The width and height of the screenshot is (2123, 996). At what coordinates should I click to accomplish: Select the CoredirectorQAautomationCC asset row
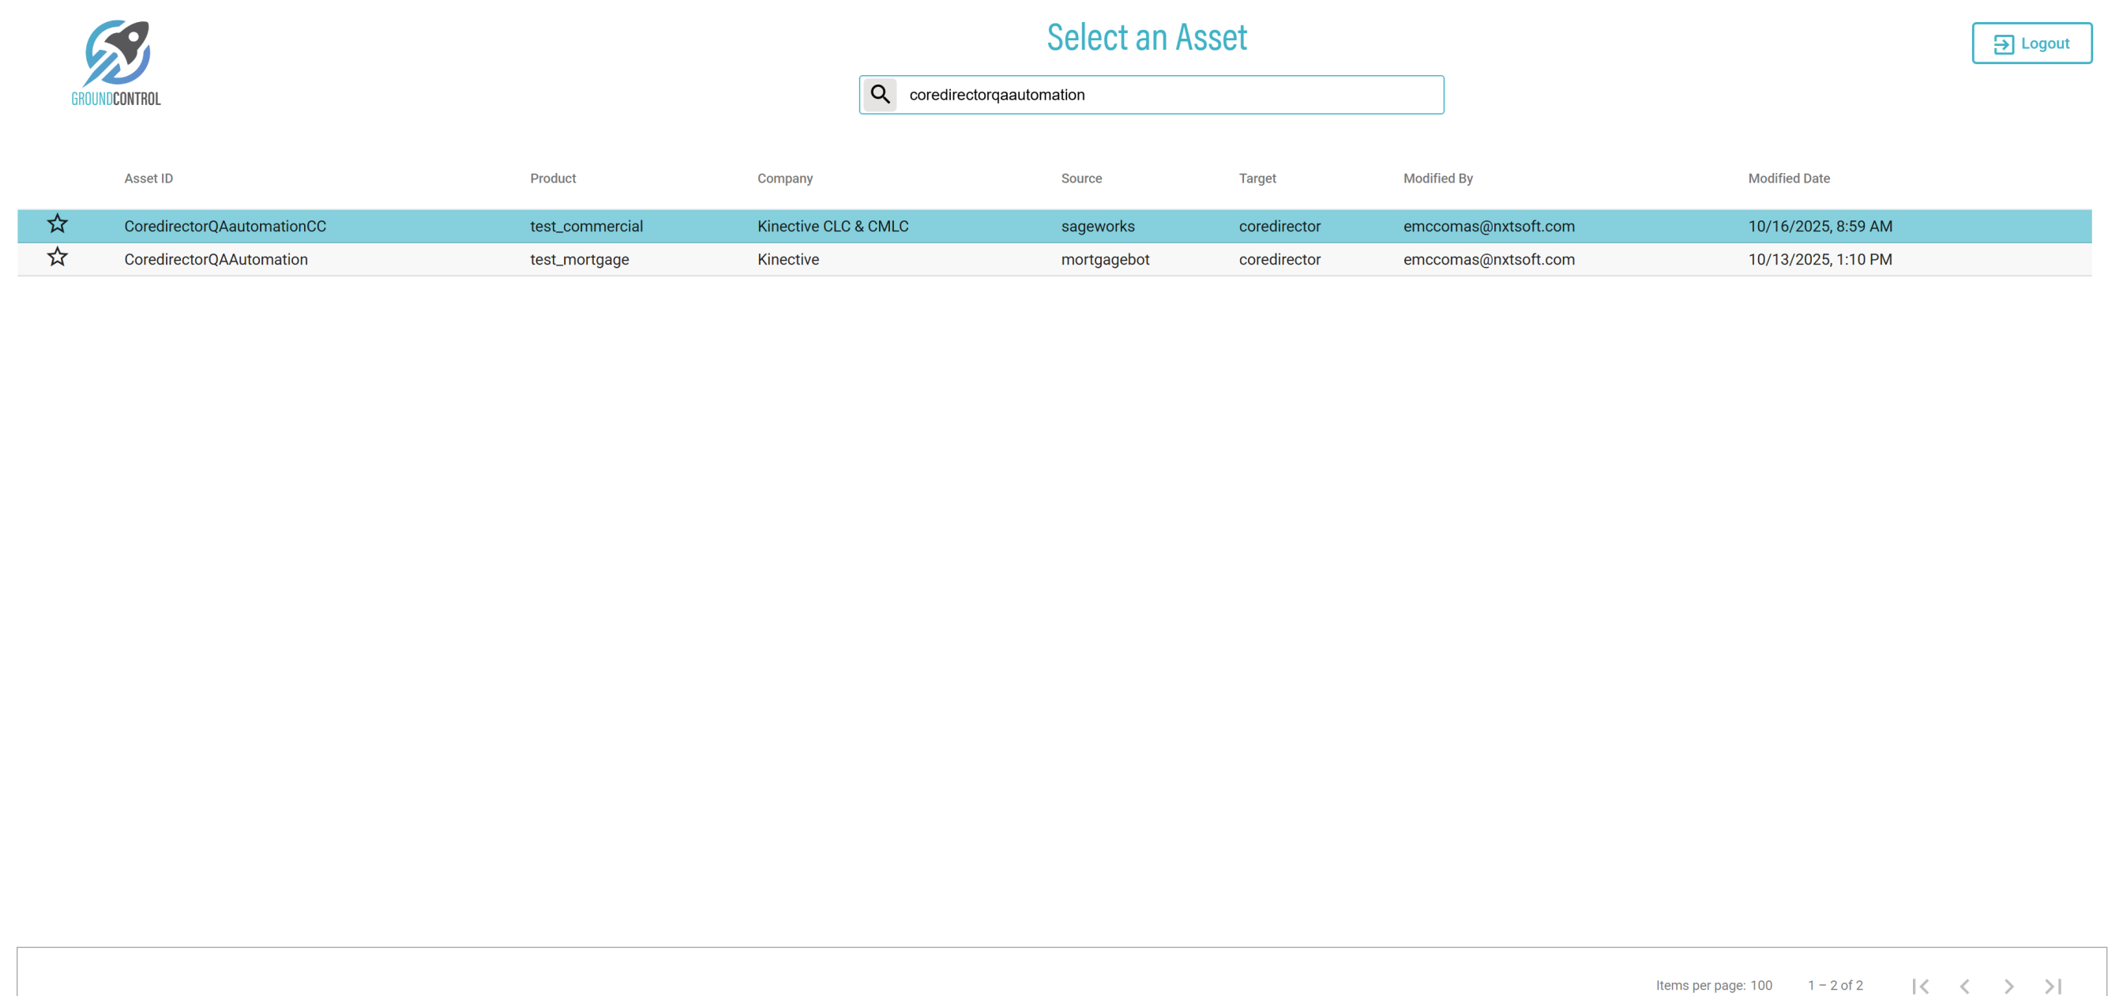(x=225, y=226)
